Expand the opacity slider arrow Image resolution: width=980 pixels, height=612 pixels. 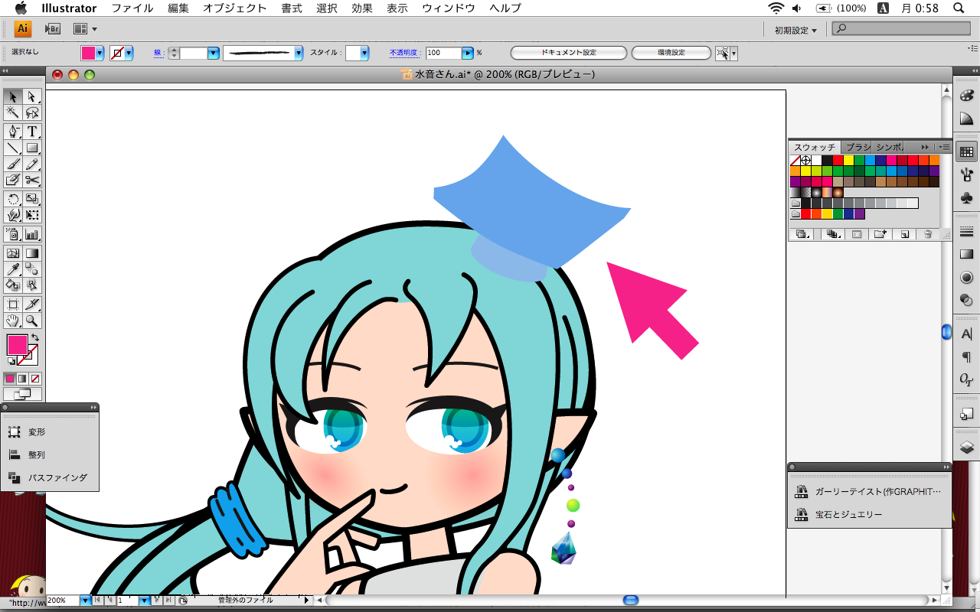click(x=467, y=53)
